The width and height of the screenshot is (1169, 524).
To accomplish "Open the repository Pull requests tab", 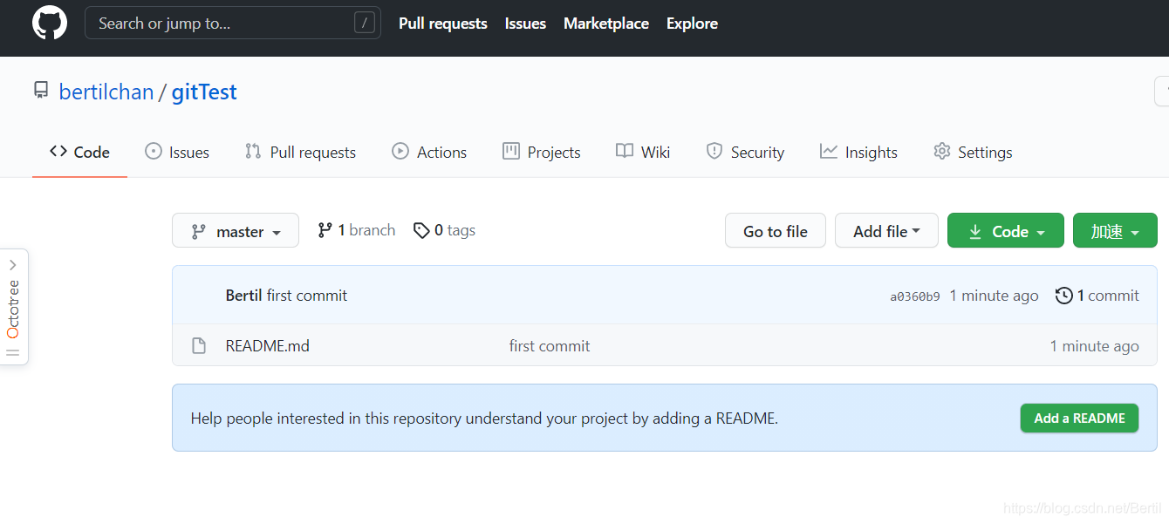I will (300, 152).
